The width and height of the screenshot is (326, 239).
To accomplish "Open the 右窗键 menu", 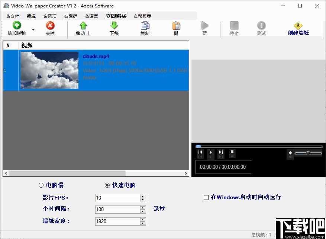I will click(71, 16).
